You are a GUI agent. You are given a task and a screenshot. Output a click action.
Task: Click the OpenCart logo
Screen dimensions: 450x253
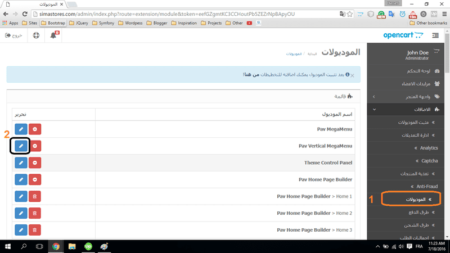pos(403,35)
